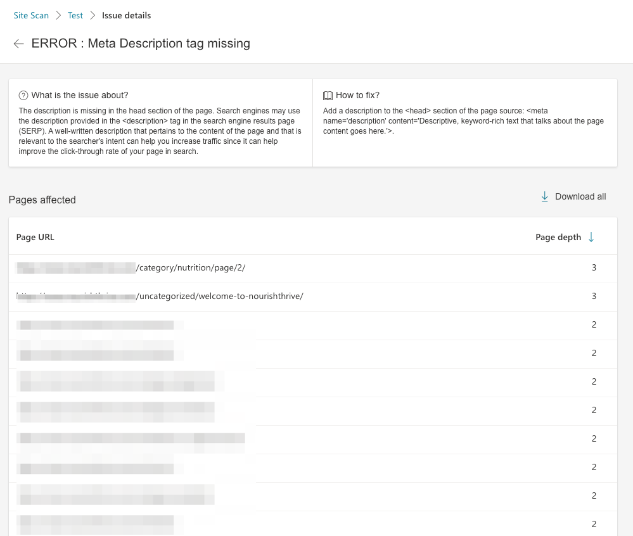
Task: Select the What is the issue about panel
Action: coord(160,122)
